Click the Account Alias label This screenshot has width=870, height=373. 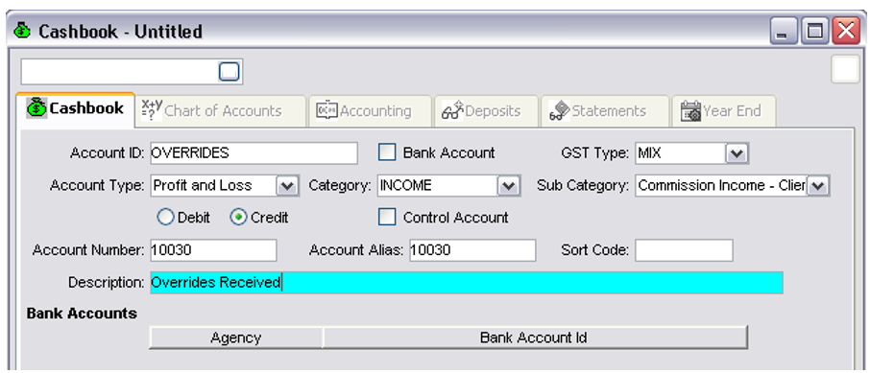[x=356, y=250]
